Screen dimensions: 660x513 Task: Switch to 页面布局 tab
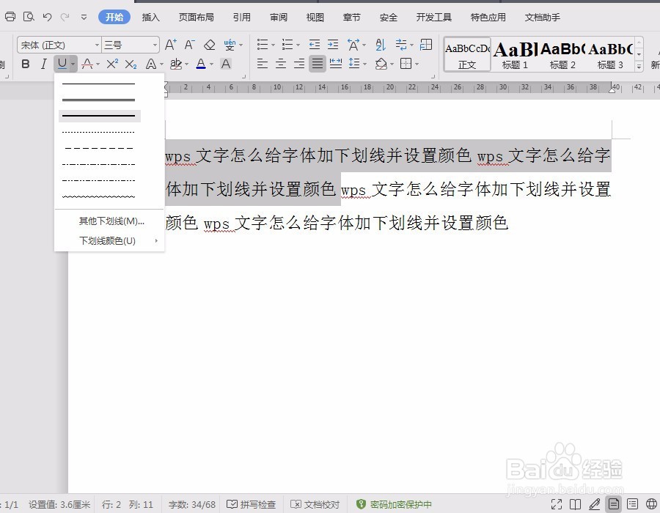coord(196,18)
